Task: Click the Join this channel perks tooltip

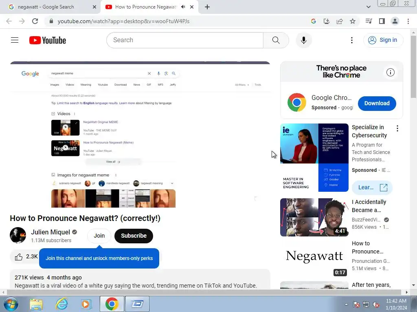Action: click(x=99, y=258)
